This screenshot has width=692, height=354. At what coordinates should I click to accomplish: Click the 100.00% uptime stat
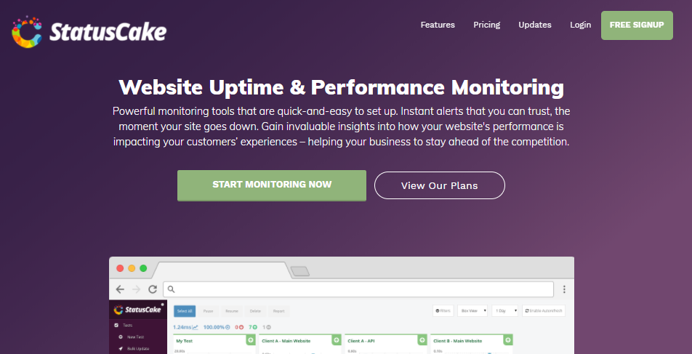217,328
